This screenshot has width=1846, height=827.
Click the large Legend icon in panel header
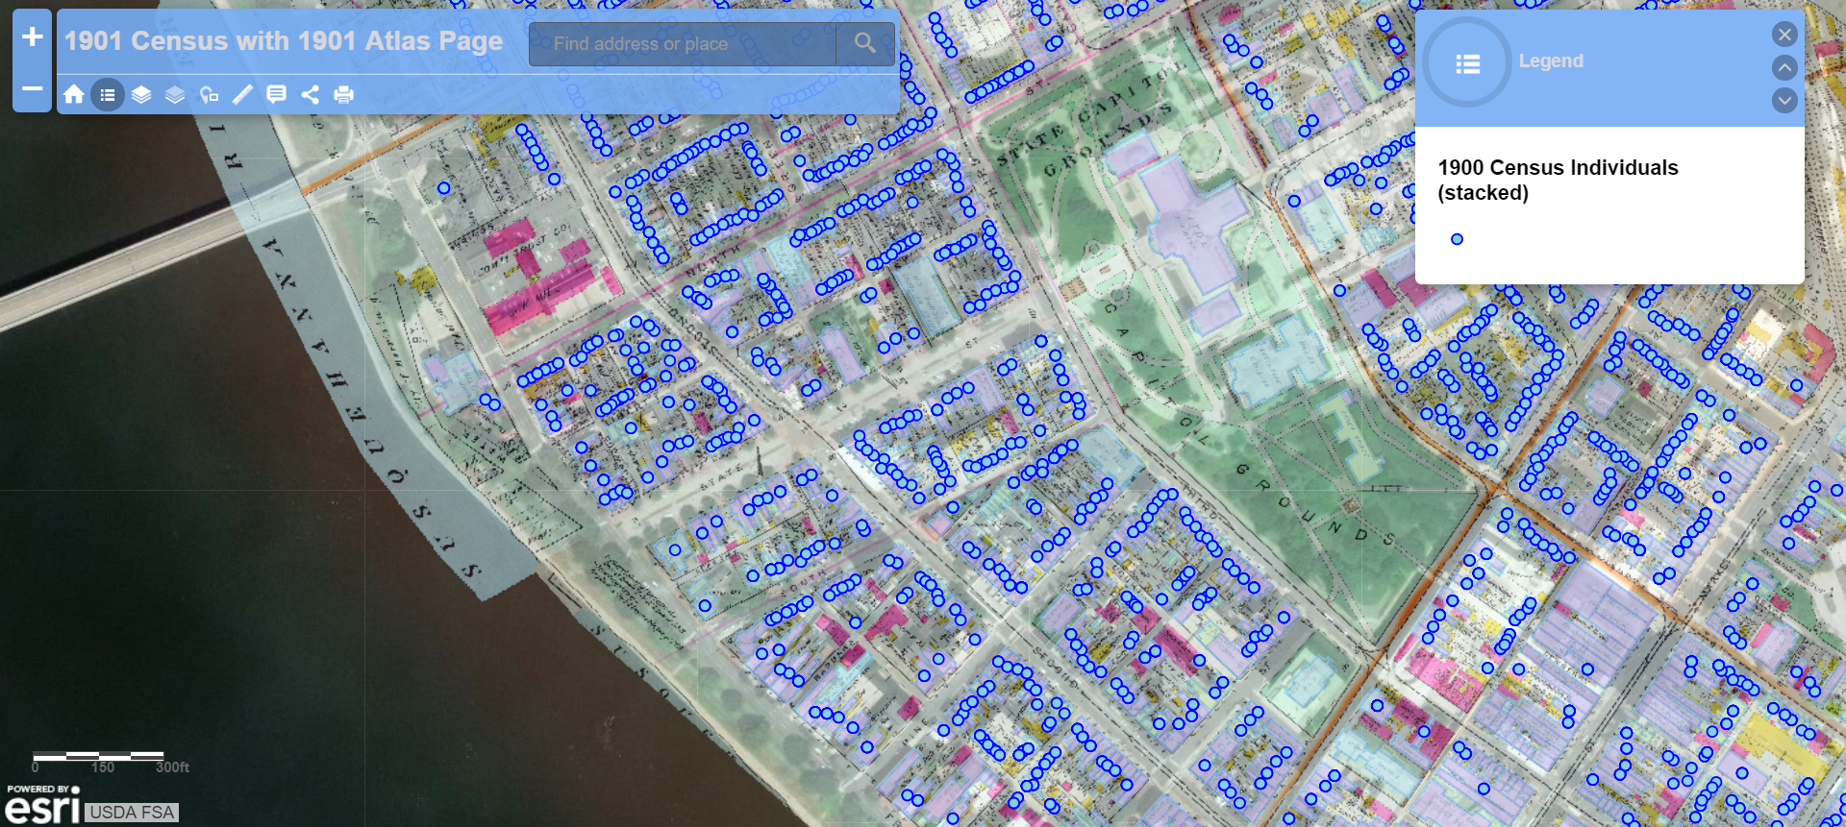tap(1467, 63)
